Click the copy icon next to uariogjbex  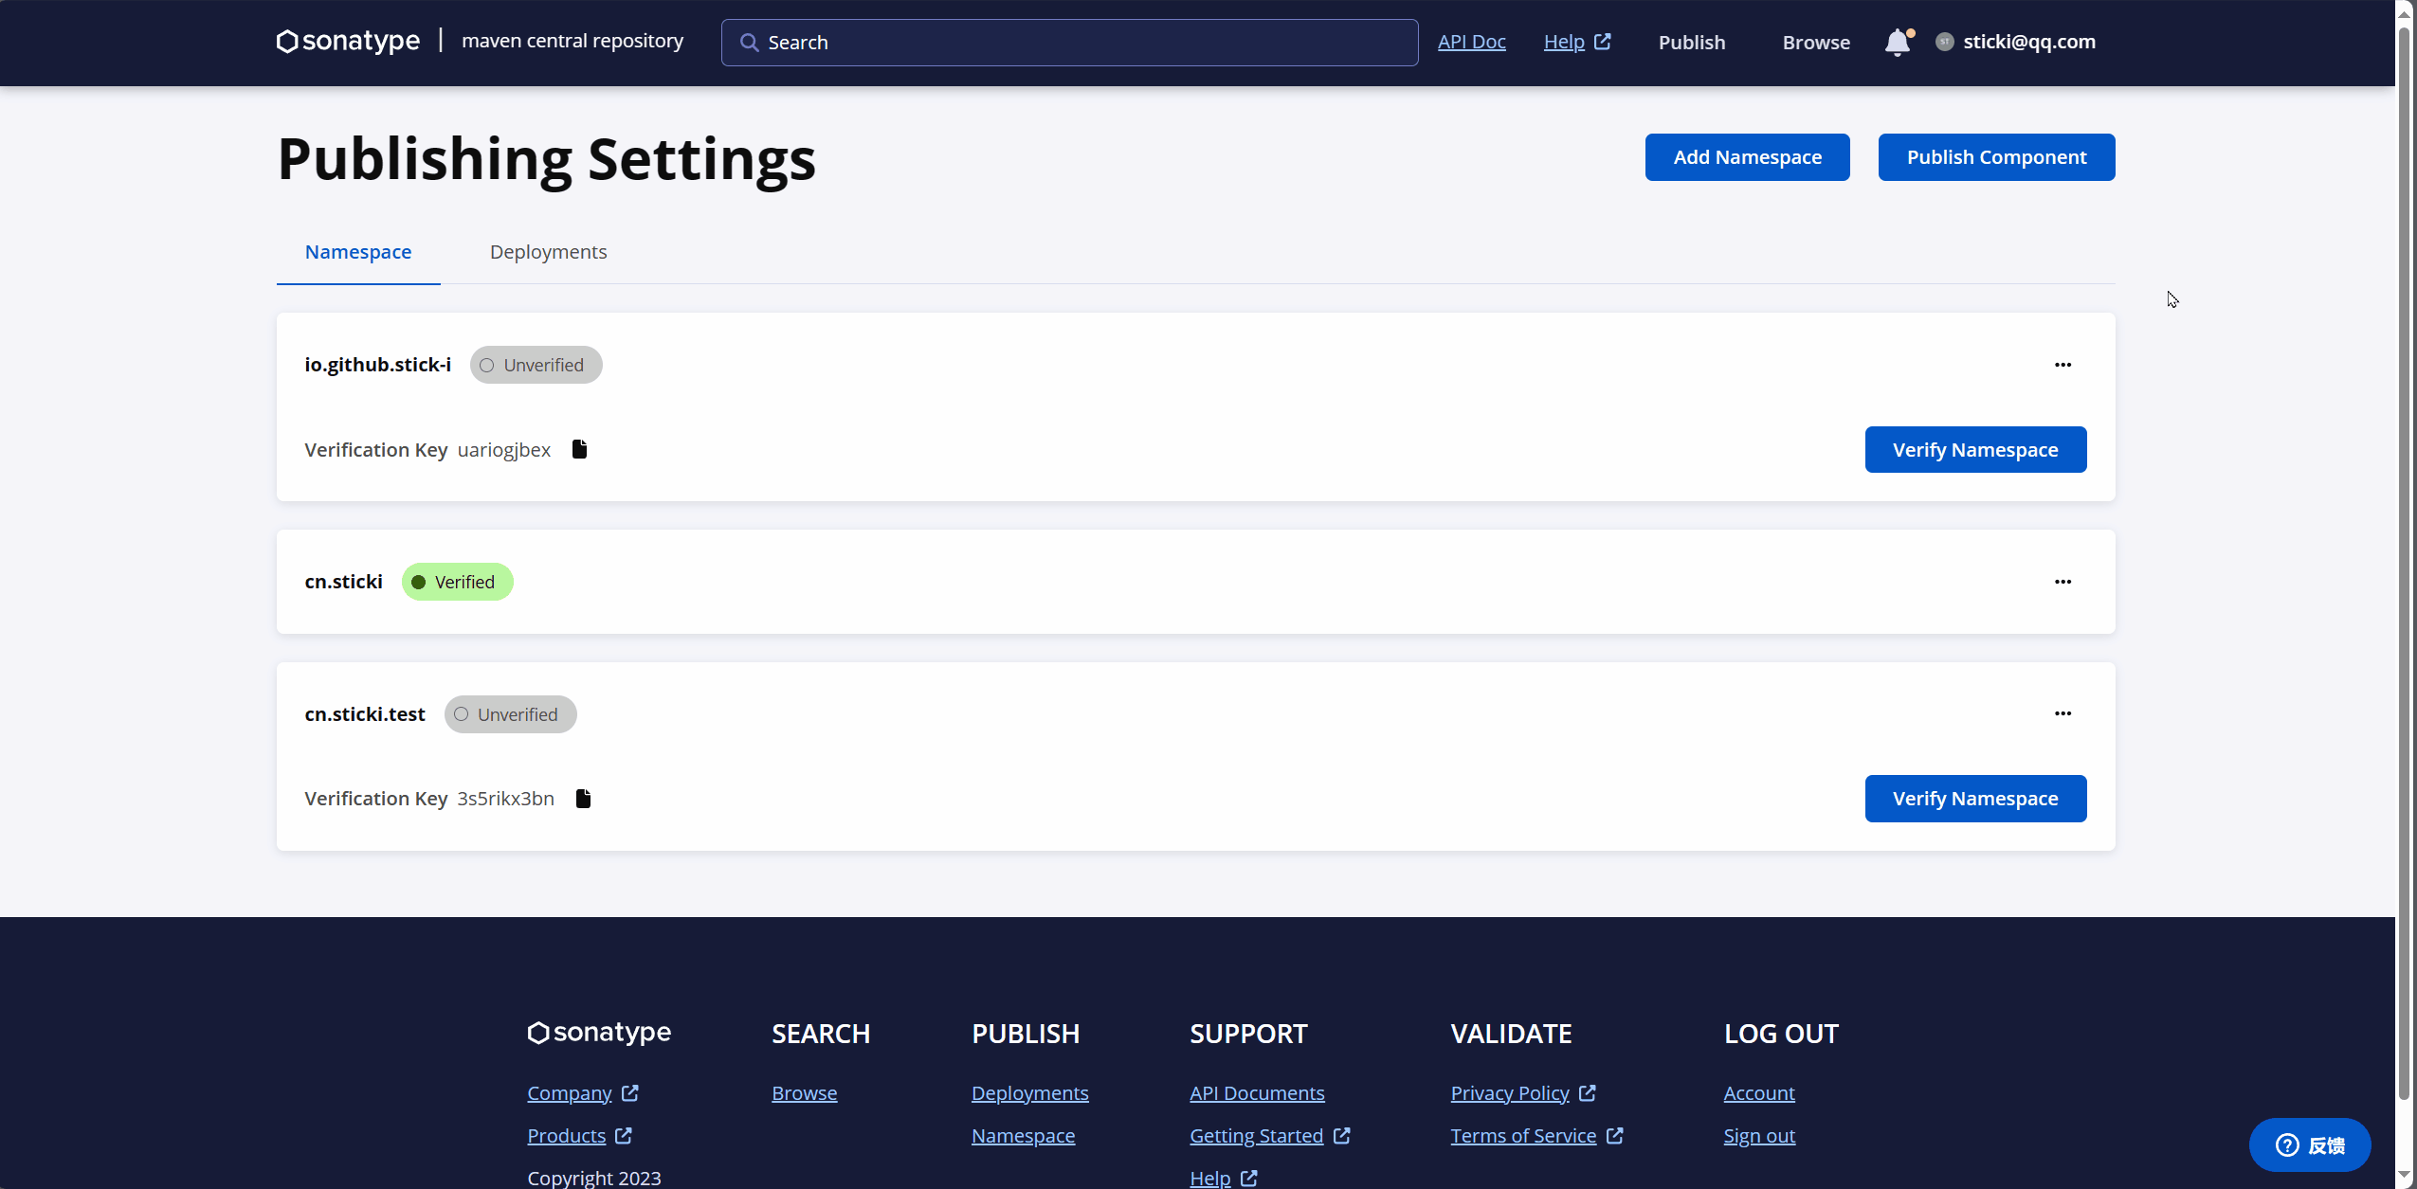[x=579, y=448]
